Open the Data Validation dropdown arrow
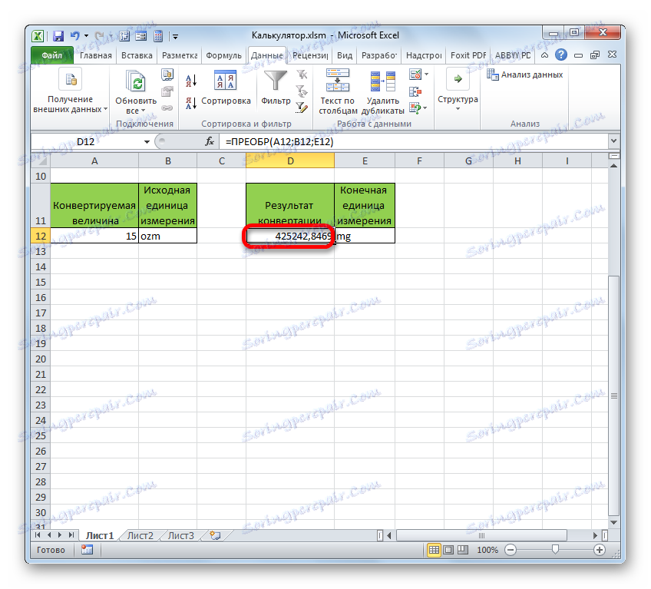 pos(426,74)
